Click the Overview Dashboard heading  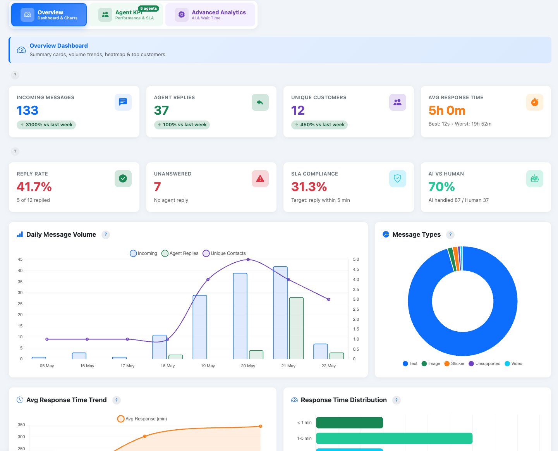coord(59,46)
